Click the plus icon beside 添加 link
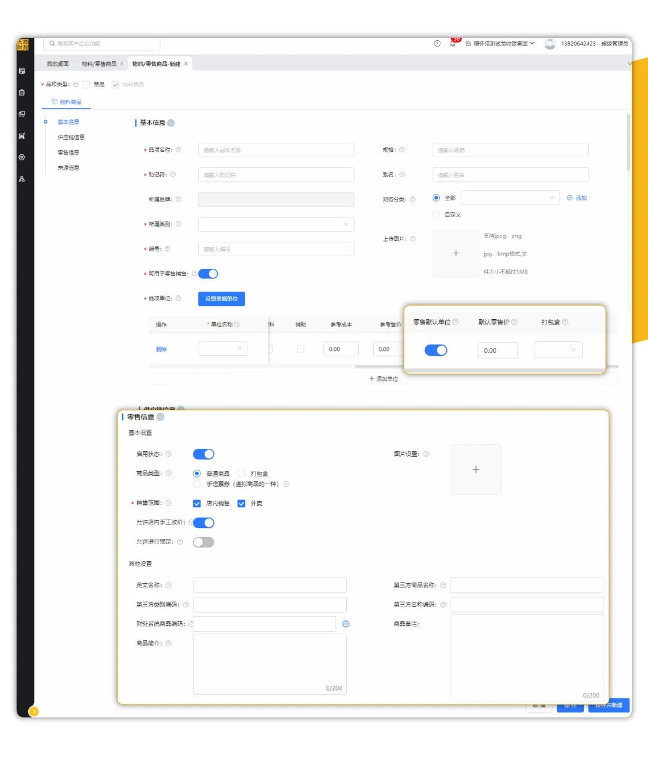Viewport: 648px width, 762px height. (x=570, y=198)
